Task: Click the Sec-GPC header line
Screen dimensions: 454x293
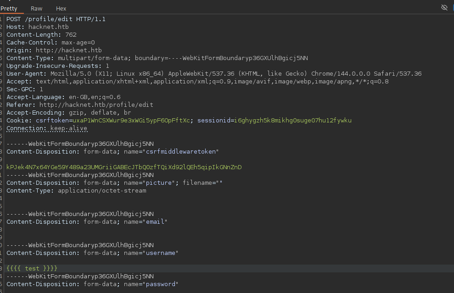Action: pos(25,89)
